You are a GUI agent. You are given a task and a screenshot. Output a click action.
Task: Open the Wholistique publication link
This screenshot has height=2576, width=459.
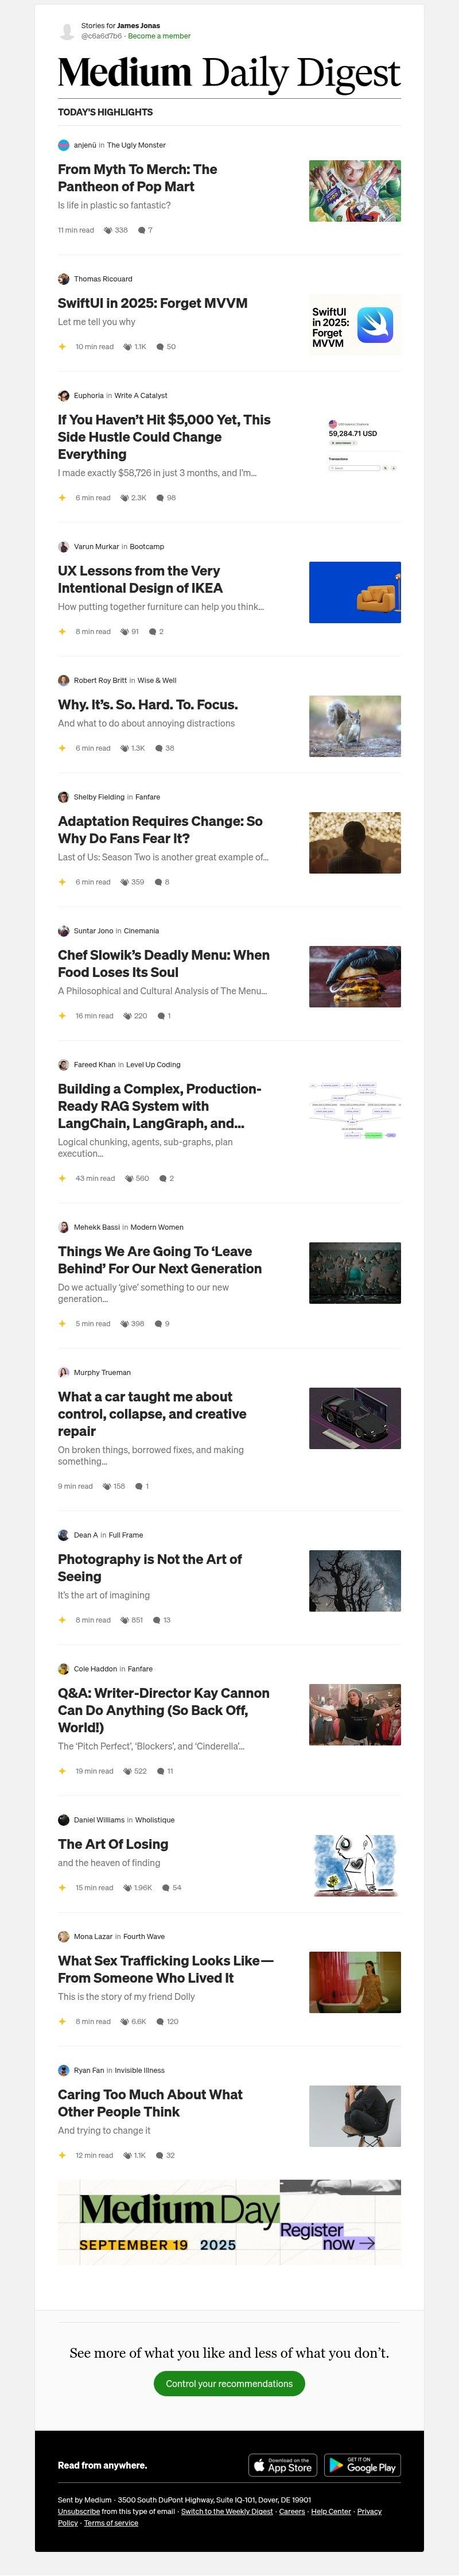(x=155, y=1820)
